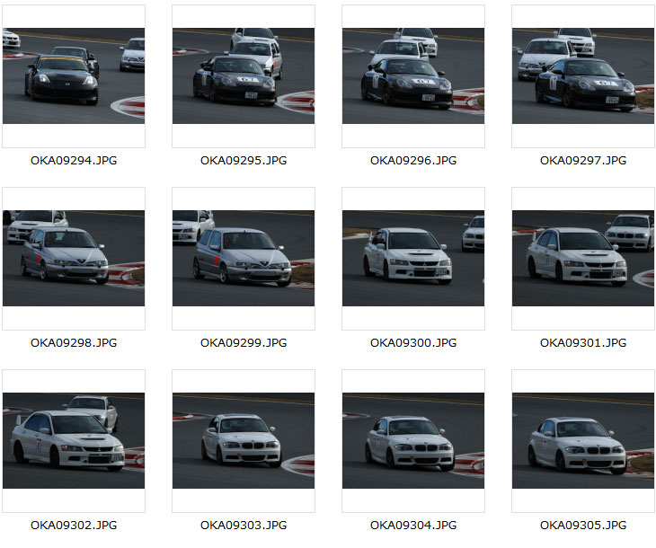Click the file name OKA09304.JPG
This screenshot has height=548, width=656.
point(413,526)
